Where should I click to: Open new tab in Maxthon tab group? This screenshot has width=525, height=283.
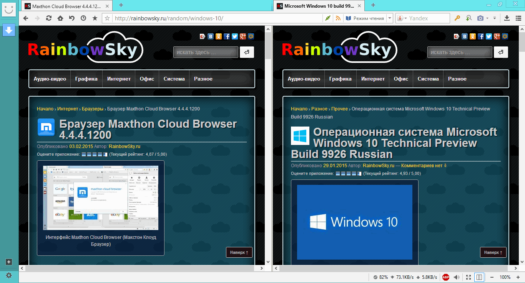[121, 5]
